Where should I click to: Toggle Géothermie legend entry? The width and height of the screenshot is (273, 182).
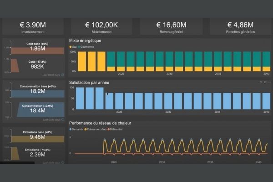(86, 46)
